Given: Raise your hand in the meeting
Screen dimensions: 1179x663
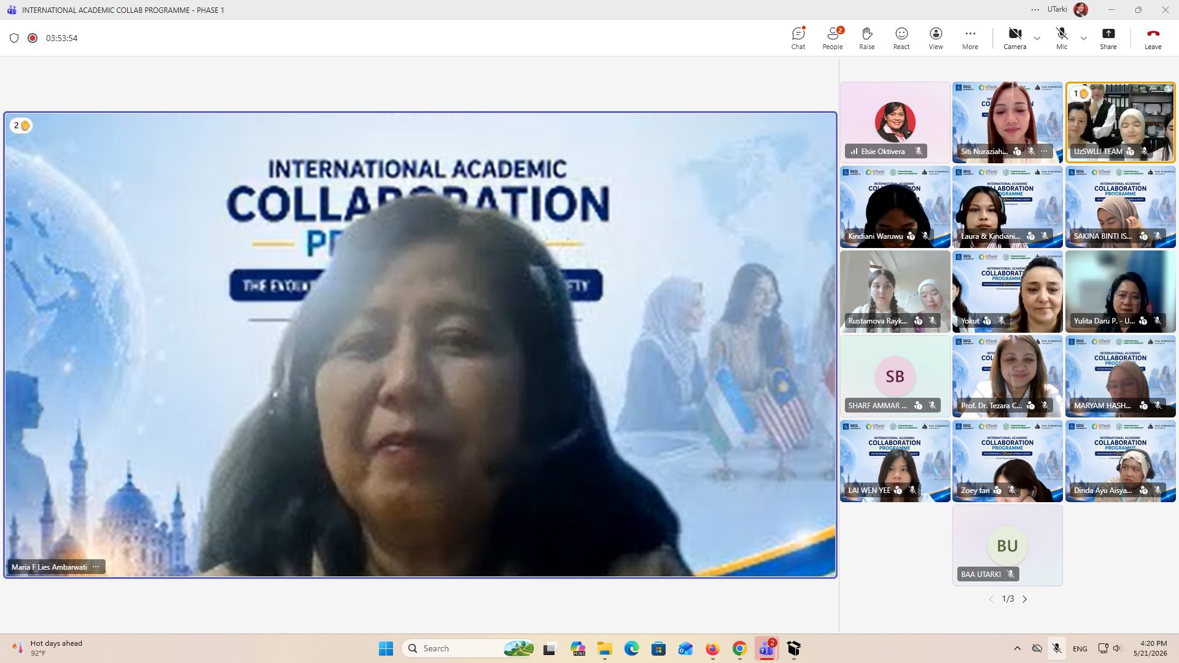Looking at the screenshot, I should [x=867, y=38].
